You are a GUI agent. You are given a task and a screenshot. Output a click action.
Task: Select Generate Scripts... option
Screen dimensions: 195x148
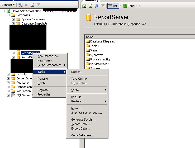(87, 120)
